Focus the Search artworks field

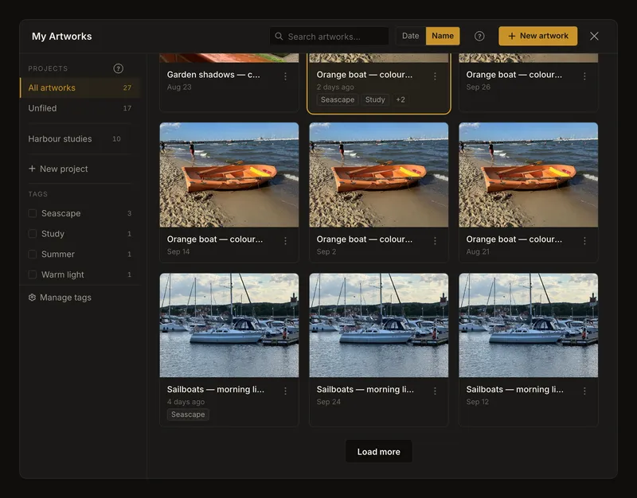point(330,37)
